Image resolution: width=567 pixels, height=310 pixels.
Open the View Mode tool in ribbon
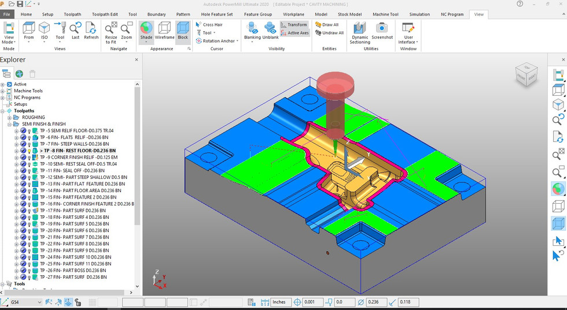(9, 32)
